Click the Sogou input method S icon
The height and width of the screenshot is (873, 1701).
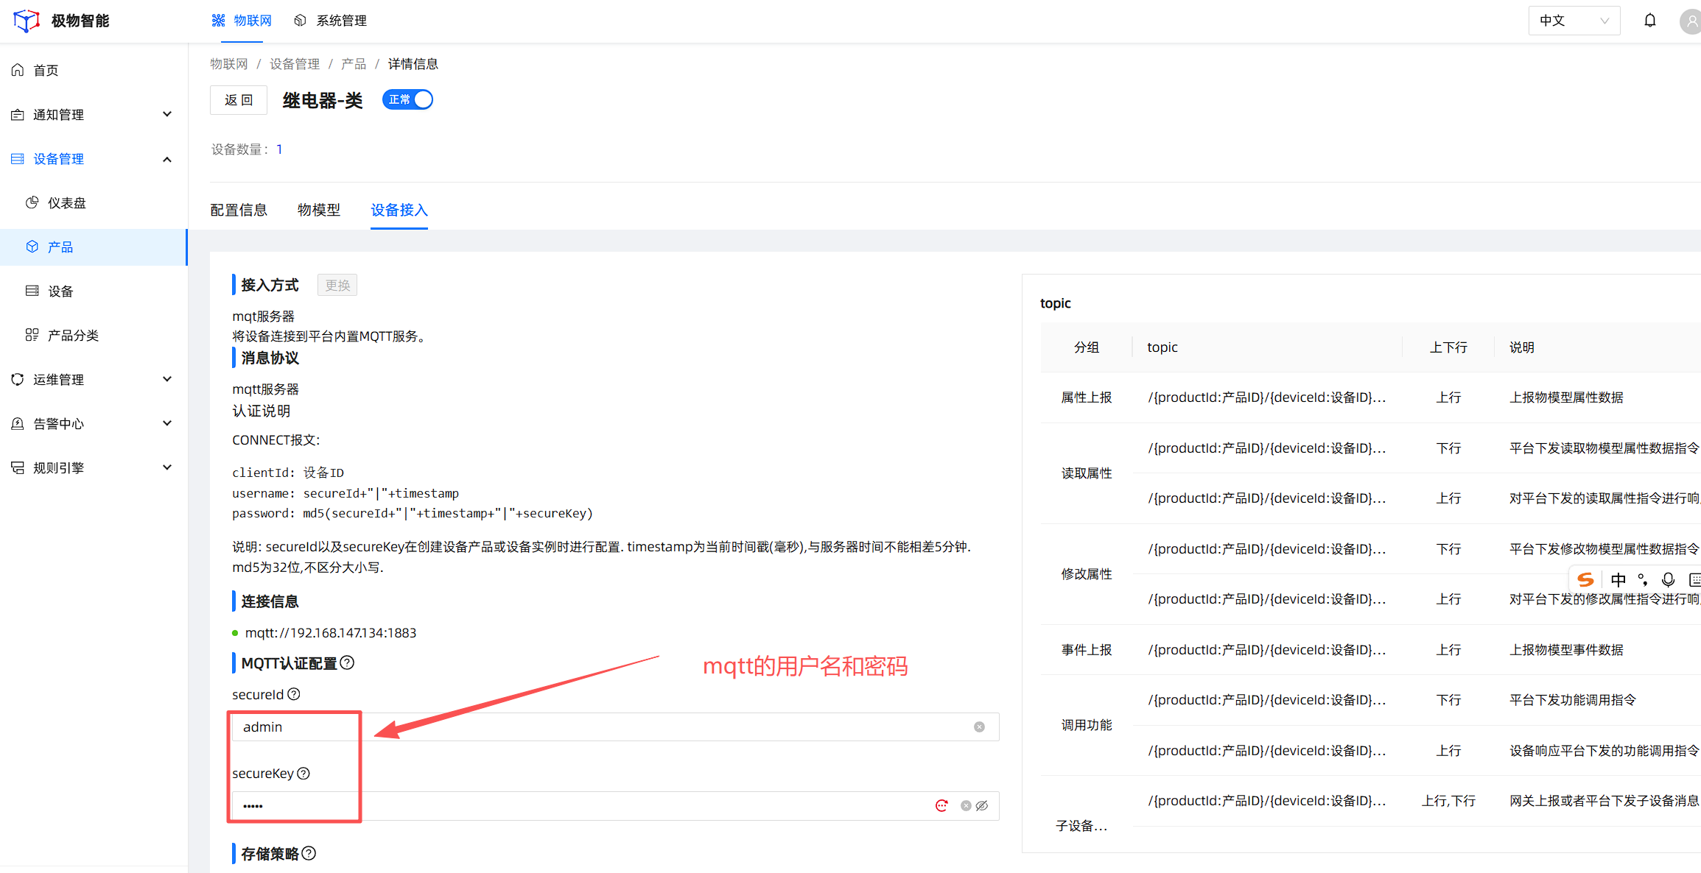pyautogui.click(x=1586, y=580)
